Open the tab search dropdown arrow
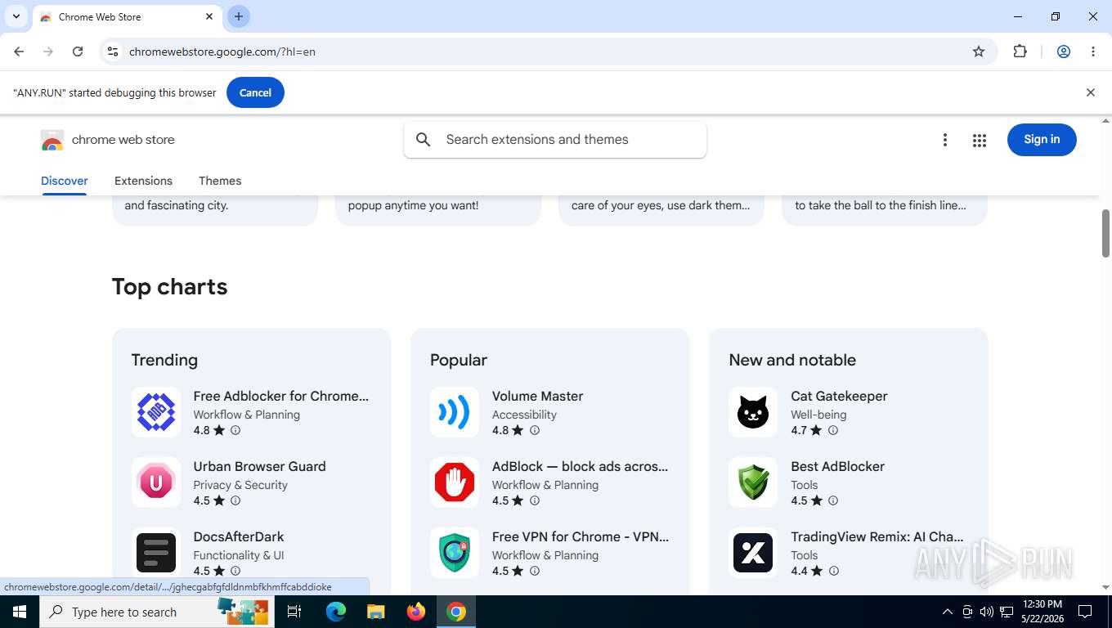Viewport: 1112px width, 628px height. (16, 16)
